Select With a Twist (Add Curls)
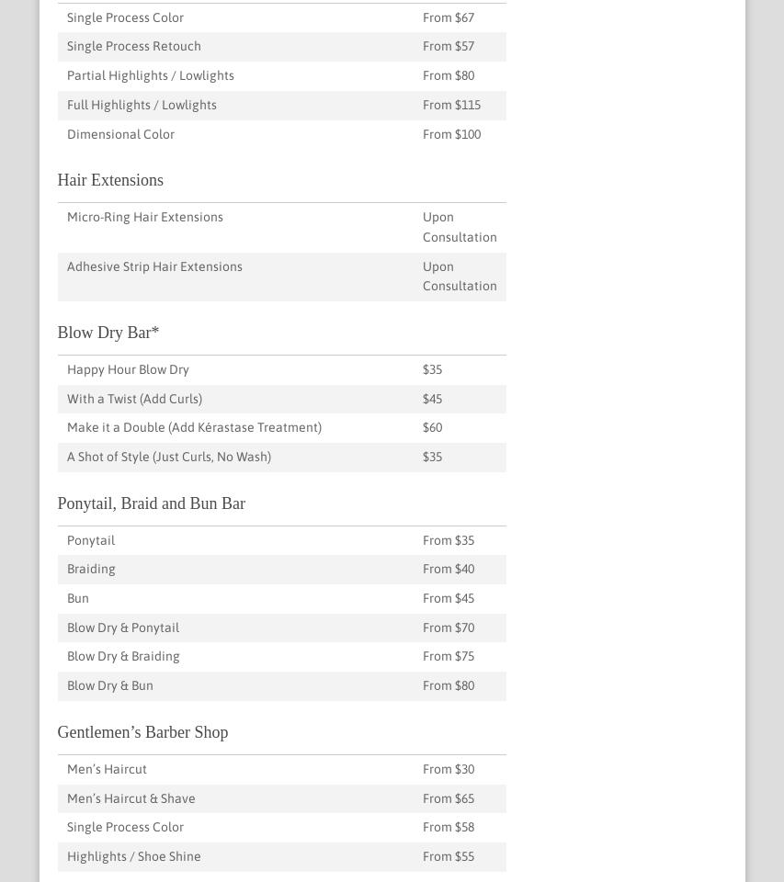784x882 pixels. pyautogui.click(x=134, y=399)
